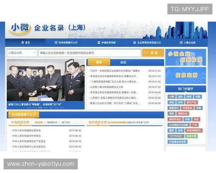This screenshot has width=216, height=173.
Task: Open 小微企业库 navigation menu item
Action: tap(188, 43)
